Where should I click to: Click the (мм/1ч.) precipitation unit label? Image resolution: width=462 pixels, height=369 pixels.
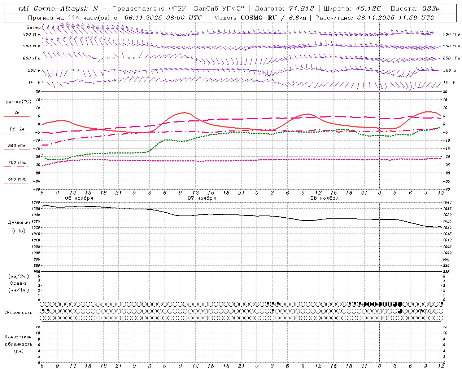pyautogui.click(x=19, y=290)
